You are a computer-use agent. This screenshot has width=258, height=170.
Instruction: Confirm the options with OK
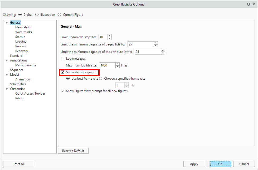pos(220,164)
